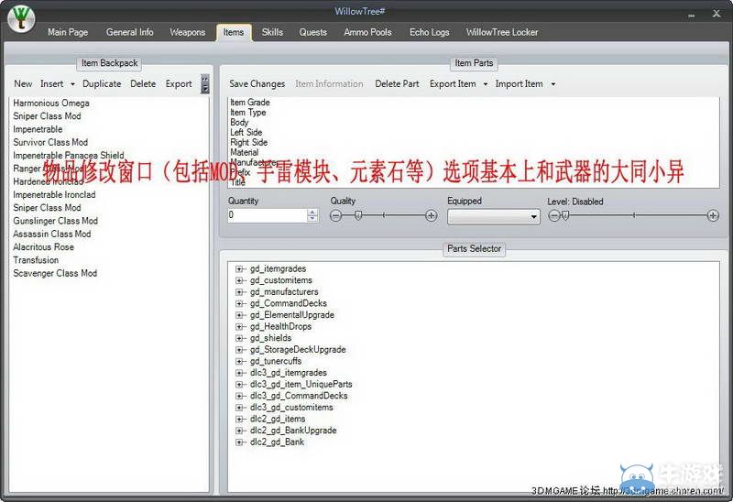The height and width of the screenshot is (502, 733).
Task: Expand the gd_customitems node
Action: [239, 280]
